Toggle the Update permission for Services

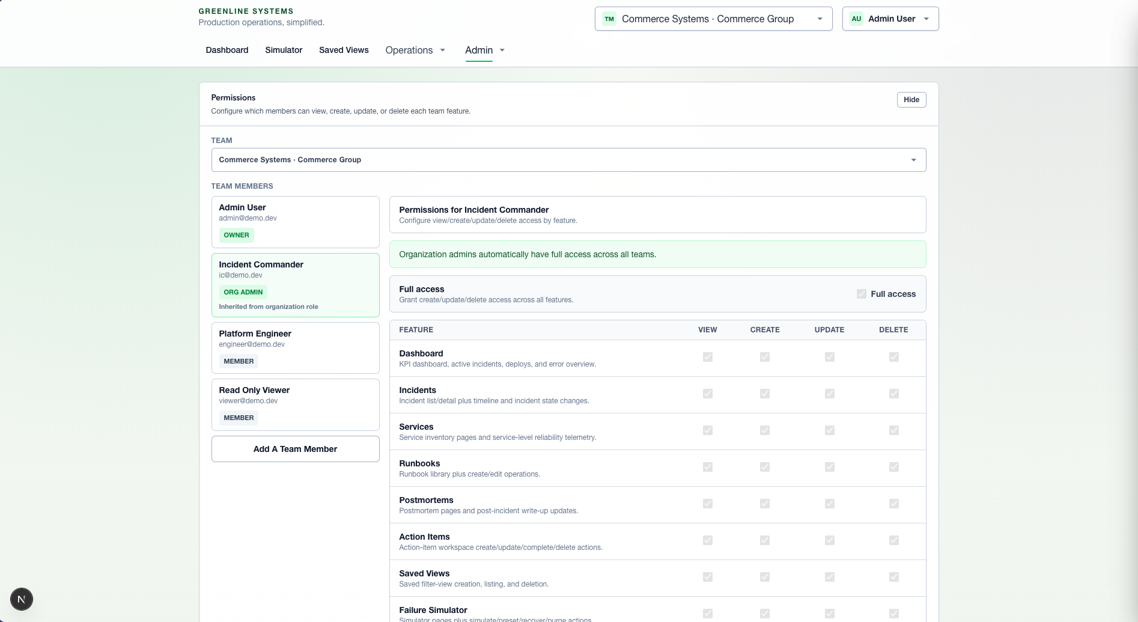point(829,430)
